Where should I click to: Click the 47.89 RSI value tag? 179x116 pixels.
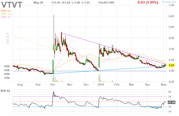172,102
